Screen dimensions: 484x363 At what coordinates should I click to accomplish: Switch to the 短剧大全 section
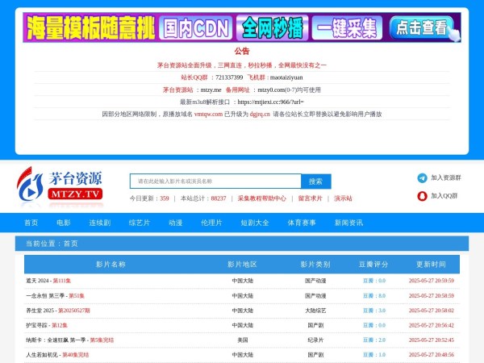(254, 223)
